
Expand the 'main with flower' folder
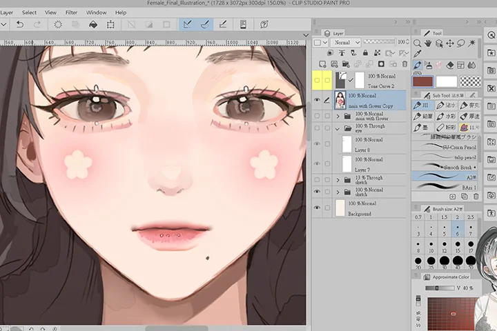click(338, 117)
